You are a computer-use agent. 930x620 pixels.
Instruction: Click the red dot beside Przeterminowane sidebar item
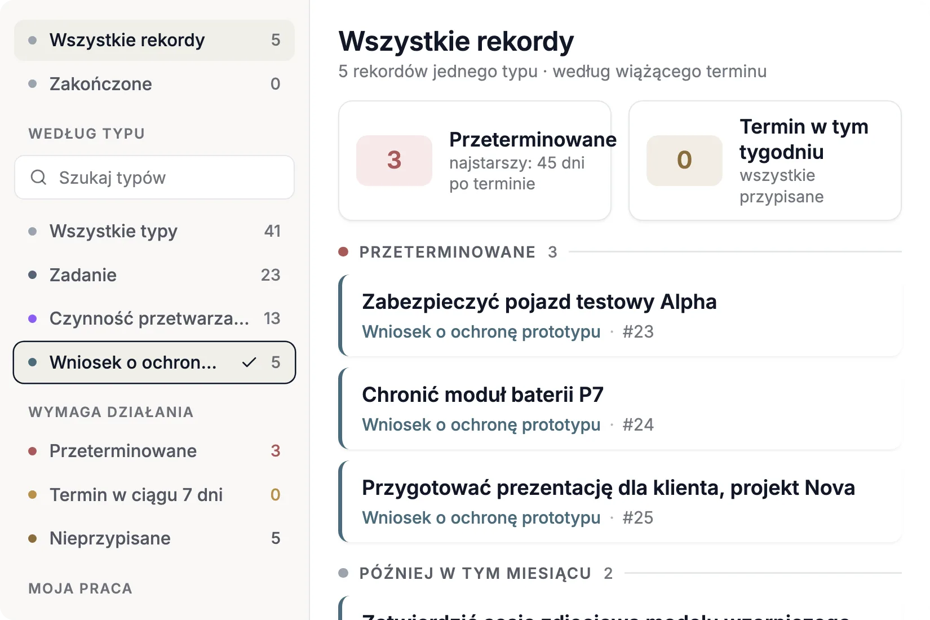coord(33,451)
